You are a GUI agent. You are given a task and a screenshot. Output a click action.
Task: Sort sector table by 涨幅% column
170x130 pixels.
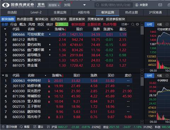pyautogui.click(x=61, y=29)
